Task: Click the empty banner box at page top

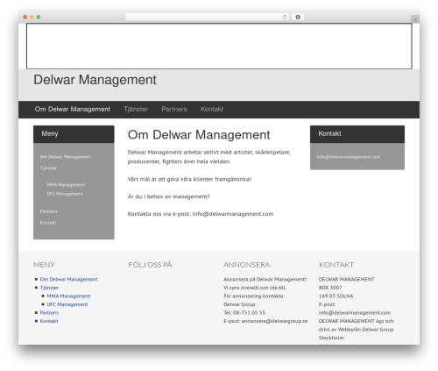Action: (x=219, y=46)
